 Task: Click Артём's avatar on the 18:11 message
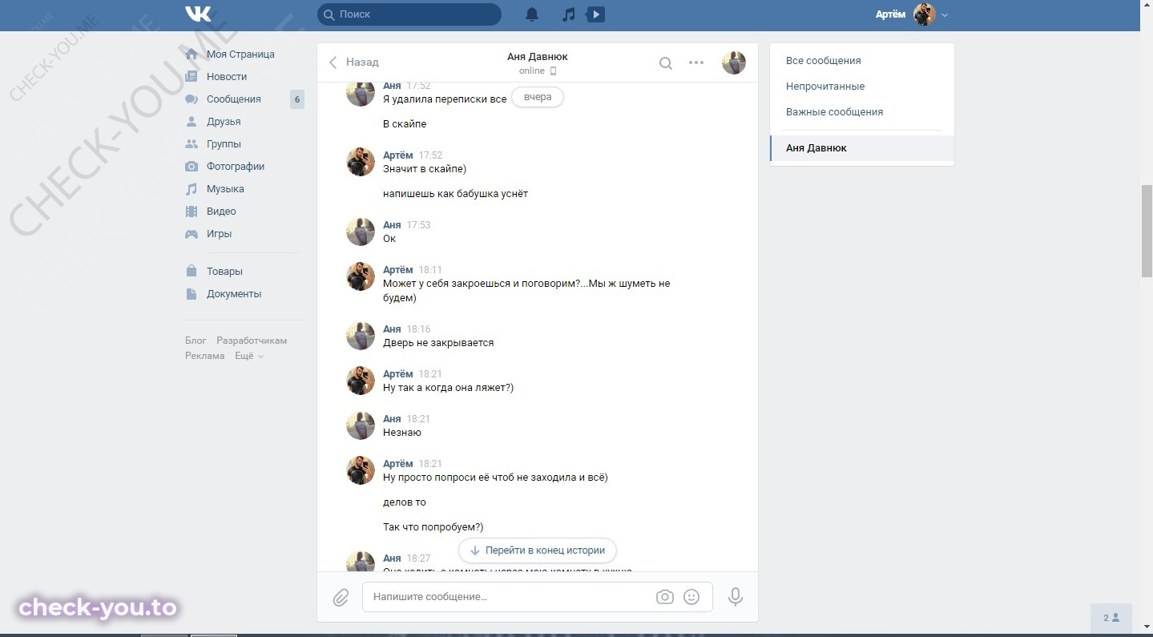(361, 276)
